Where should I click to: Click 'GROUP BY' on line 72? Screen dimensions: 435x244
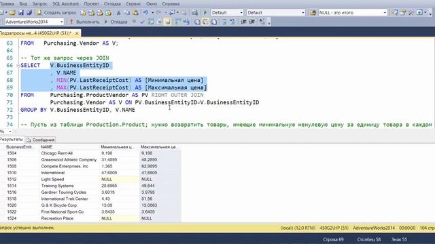click(33, 110)
